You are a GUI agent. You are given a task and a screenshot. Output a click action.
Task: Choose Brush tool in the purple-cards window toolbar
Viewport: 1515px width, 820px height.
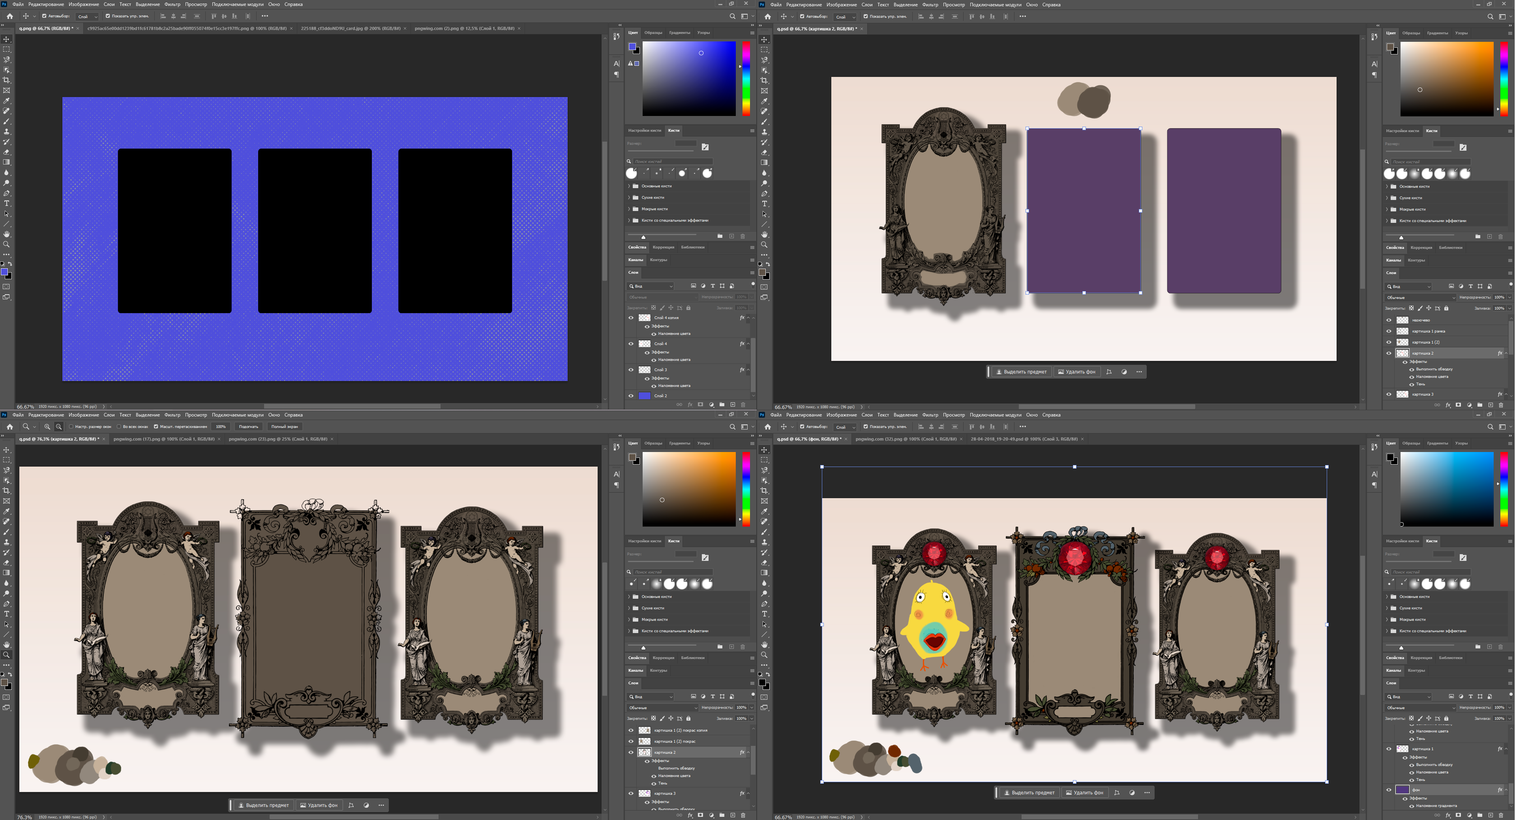(765, 121)
